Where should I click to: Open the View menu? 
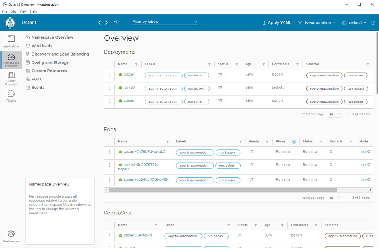click(x=23, y=11)
